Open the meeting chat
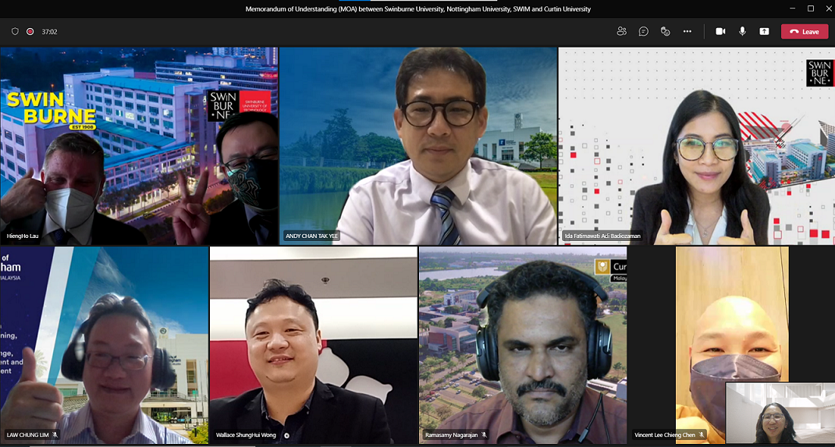Screen dimensions: 835x447 point(643,31)
